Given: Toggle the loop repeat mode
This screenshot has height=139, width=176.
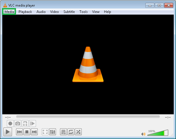Looking at the screenshot, I should (x=71, y=132).
